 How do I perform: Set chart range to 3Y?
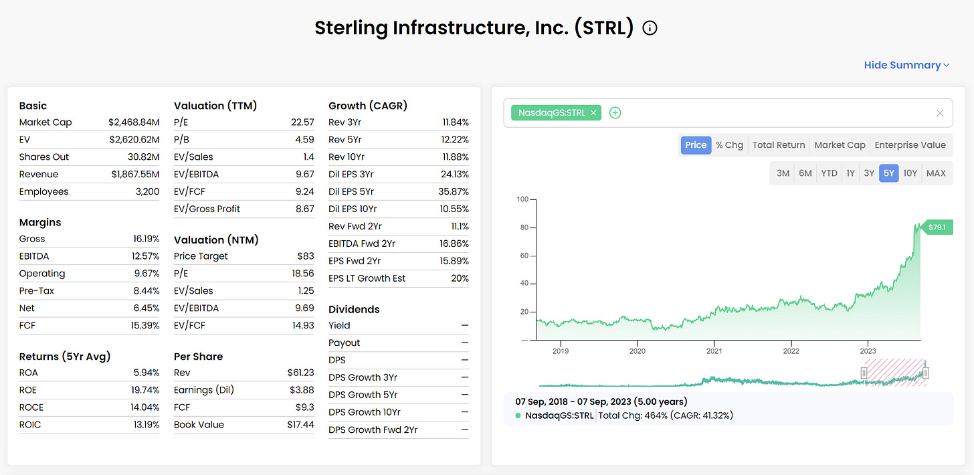[x=869, y=173]
